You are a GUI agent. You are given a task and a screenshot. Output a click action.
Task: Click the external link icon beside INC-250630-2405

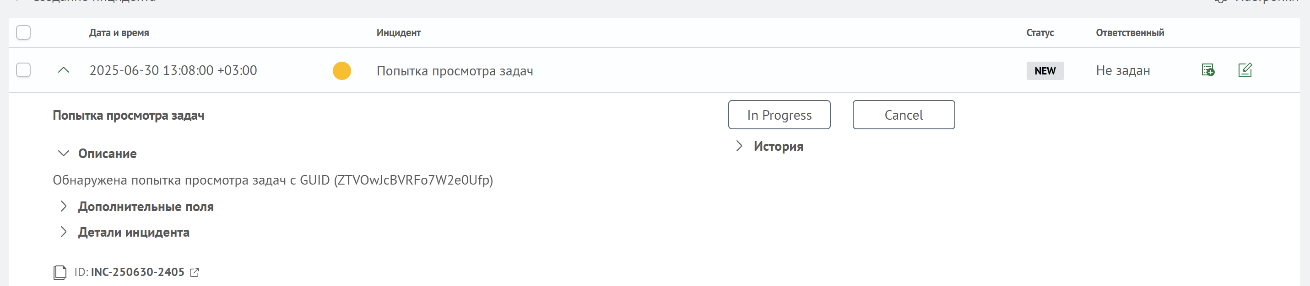(194, 273)
